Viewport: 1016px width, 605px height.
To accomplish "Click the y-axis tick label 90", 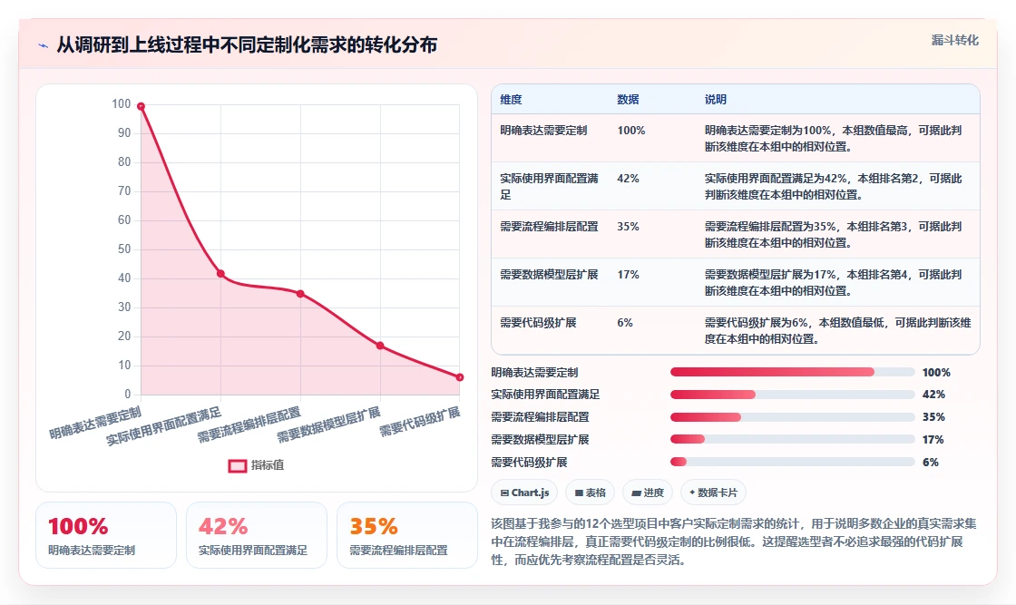I will (x=123, y=132).
